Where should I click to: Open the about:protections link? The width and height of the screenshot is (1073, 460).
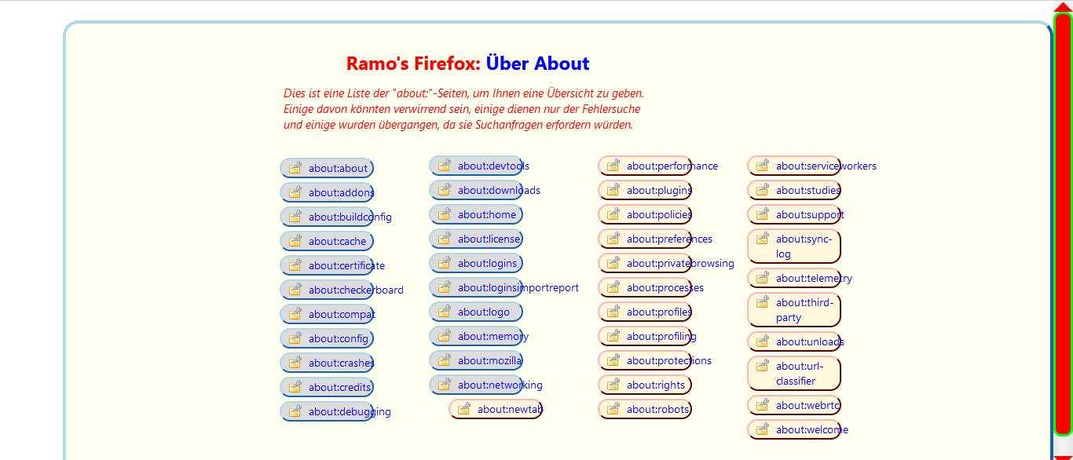pyautogui.click(x=669, y=361)
